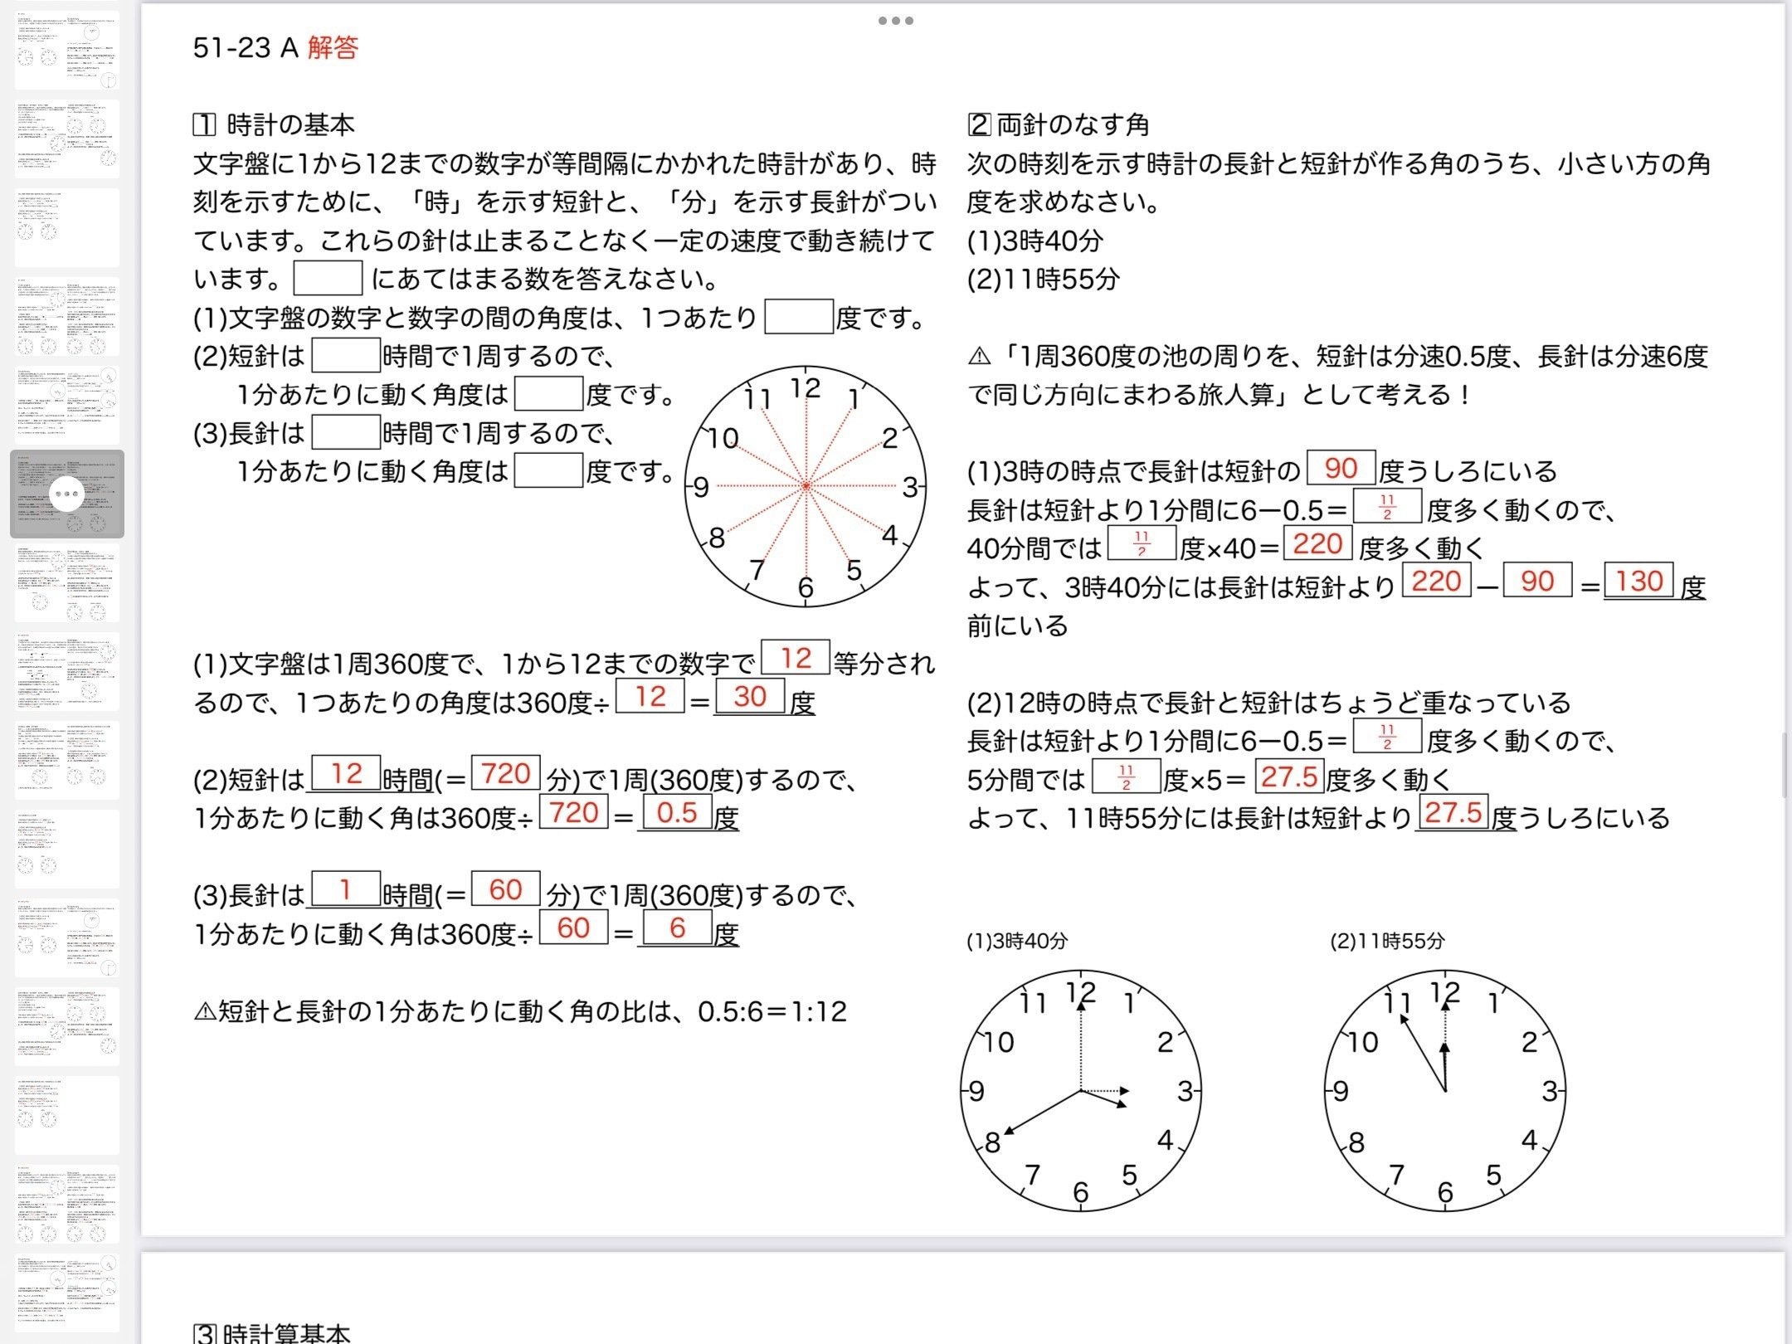Click the 両針のなす角 section heading
Viewport: 1792px width, 1344px height.
[x=1071, y=124]
